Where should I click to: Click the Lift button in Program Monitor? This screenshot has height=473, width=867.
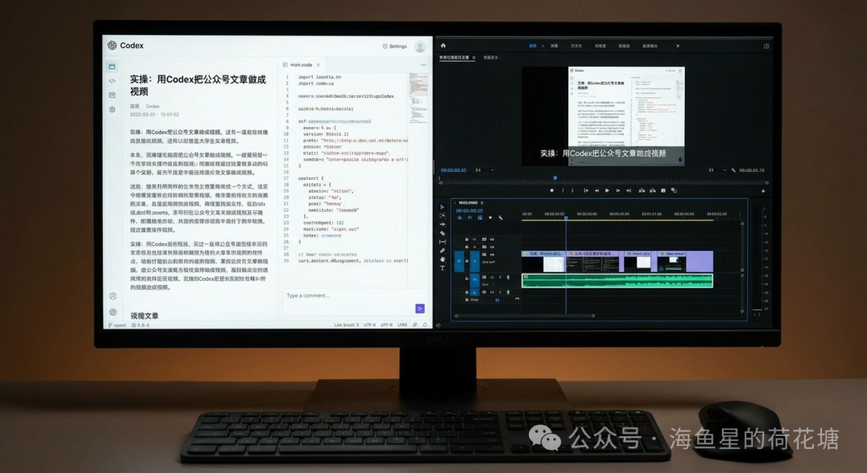pyautogui.click(x=642, y=190)
